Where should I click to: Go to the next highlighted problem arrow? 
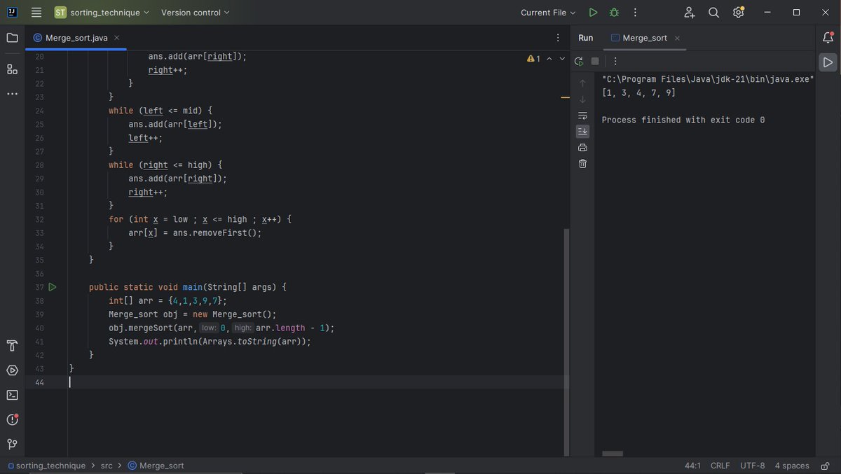pyautogui.click(x=562, y=59)
